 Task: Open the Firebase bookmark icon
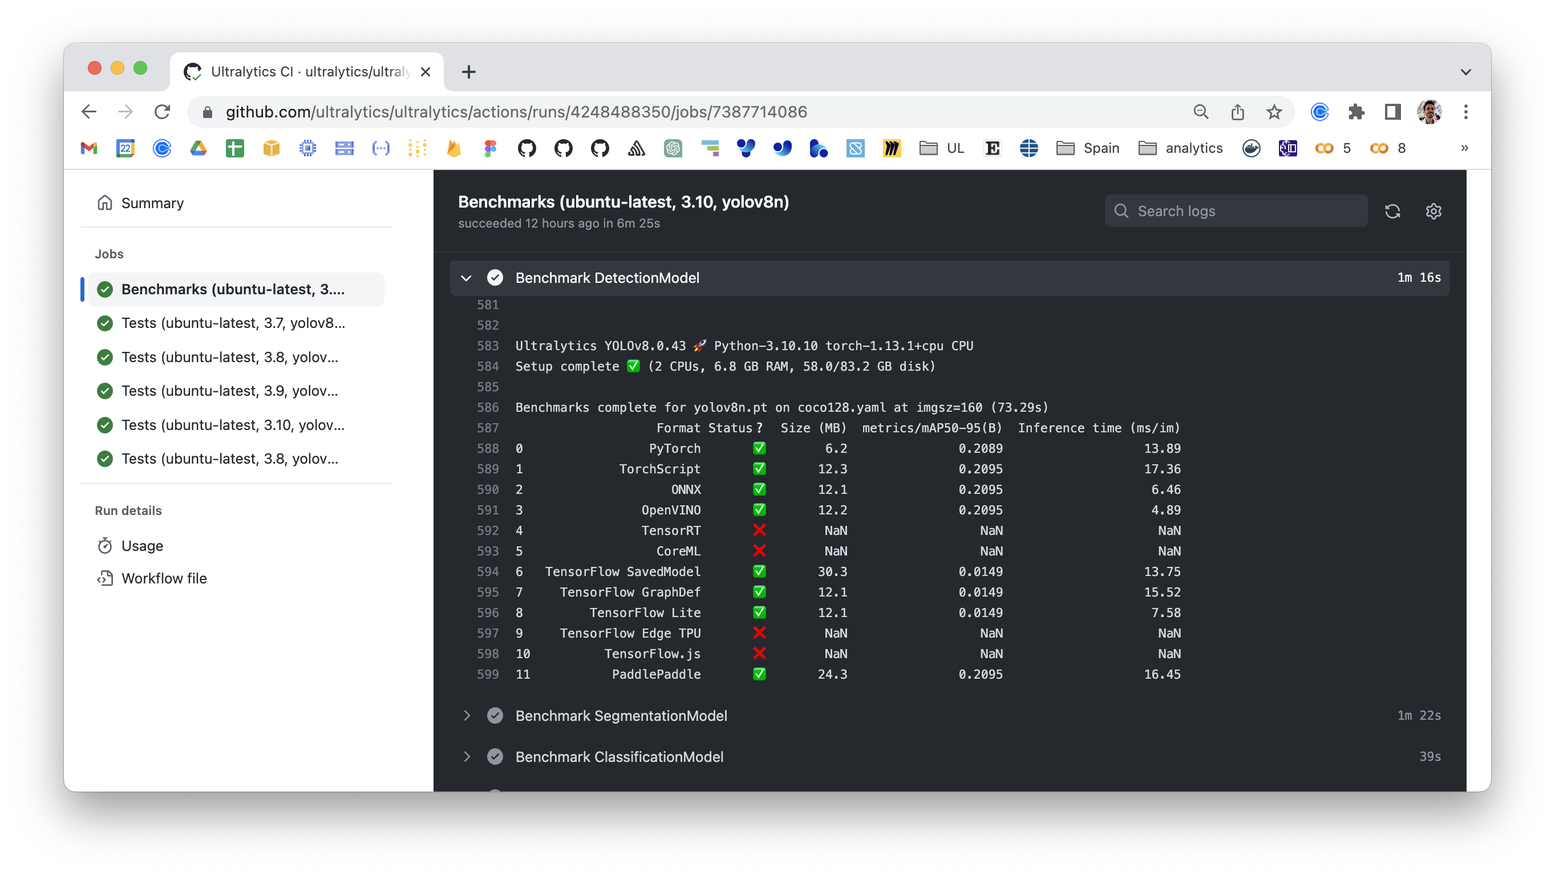point(453,148)
